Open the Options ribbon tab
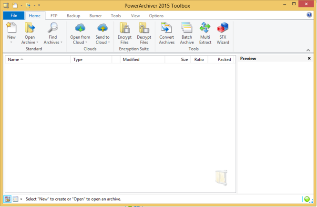The image size is (317, 207). point(156,16)
